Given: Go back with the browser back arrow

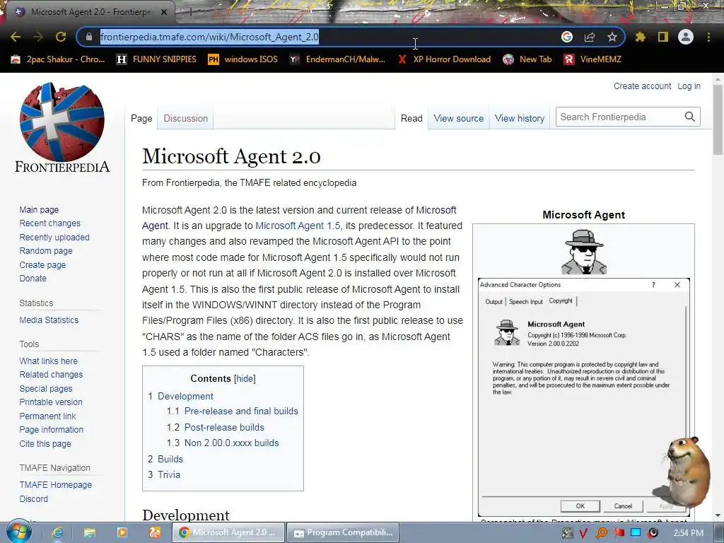Looking at the screenshot, I should point(16,37).
